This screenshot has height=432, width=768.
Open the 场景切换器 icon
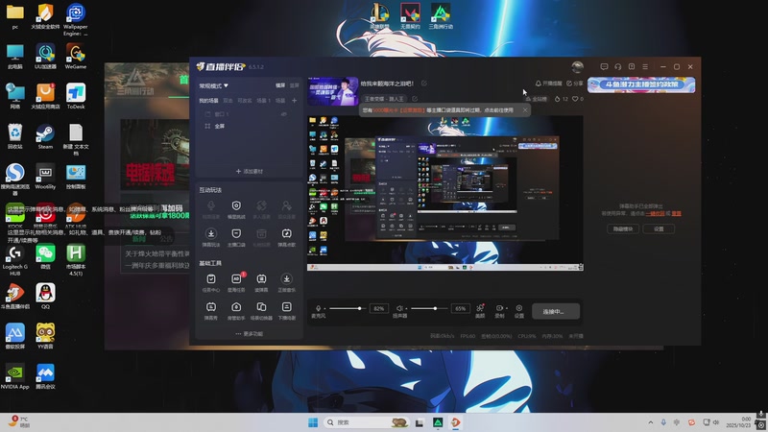coord(261,307)
